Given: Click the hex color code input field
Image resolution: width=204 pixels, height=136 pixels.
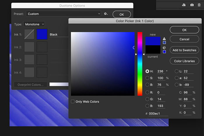Looking at the screenshot, I should point(158,113).
